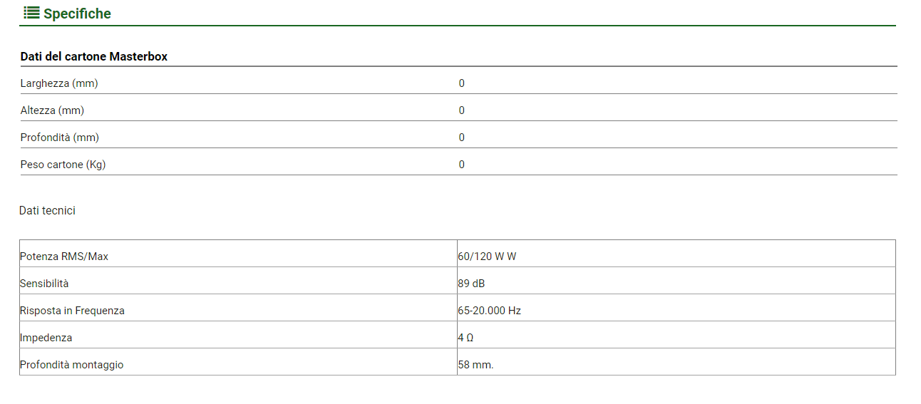Click the Peso cartone (Kg) label
This screenshot has height=404, width=921.
pos(63,165)
